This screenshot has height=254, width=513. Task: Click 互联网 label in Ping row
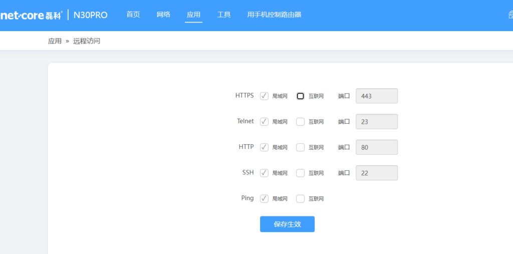(x=316, y=199)
